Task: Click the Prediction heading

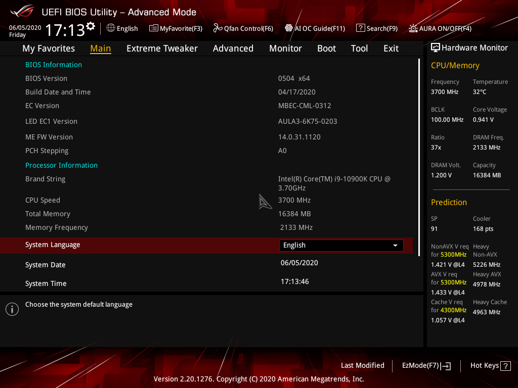Action: pyautogui.click(x=449, y=202)
